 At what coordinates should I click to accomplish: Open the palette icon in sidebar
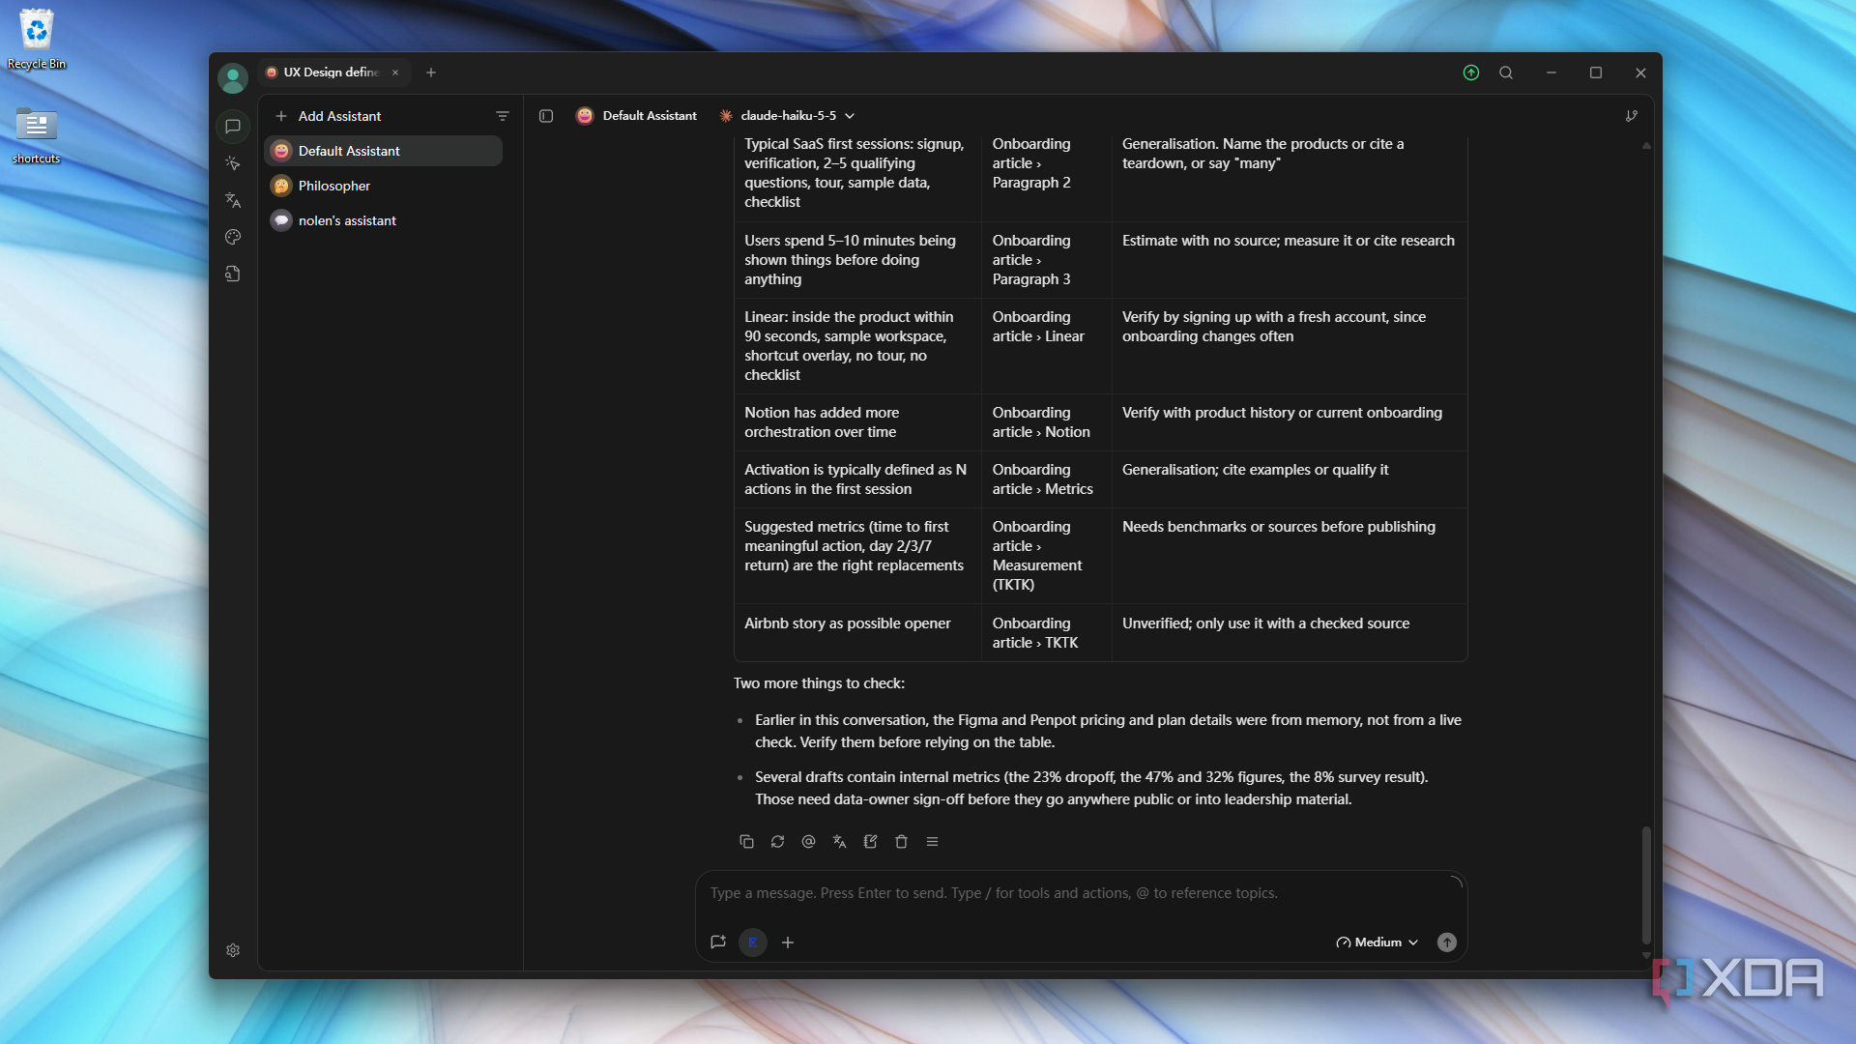(233, 237)
